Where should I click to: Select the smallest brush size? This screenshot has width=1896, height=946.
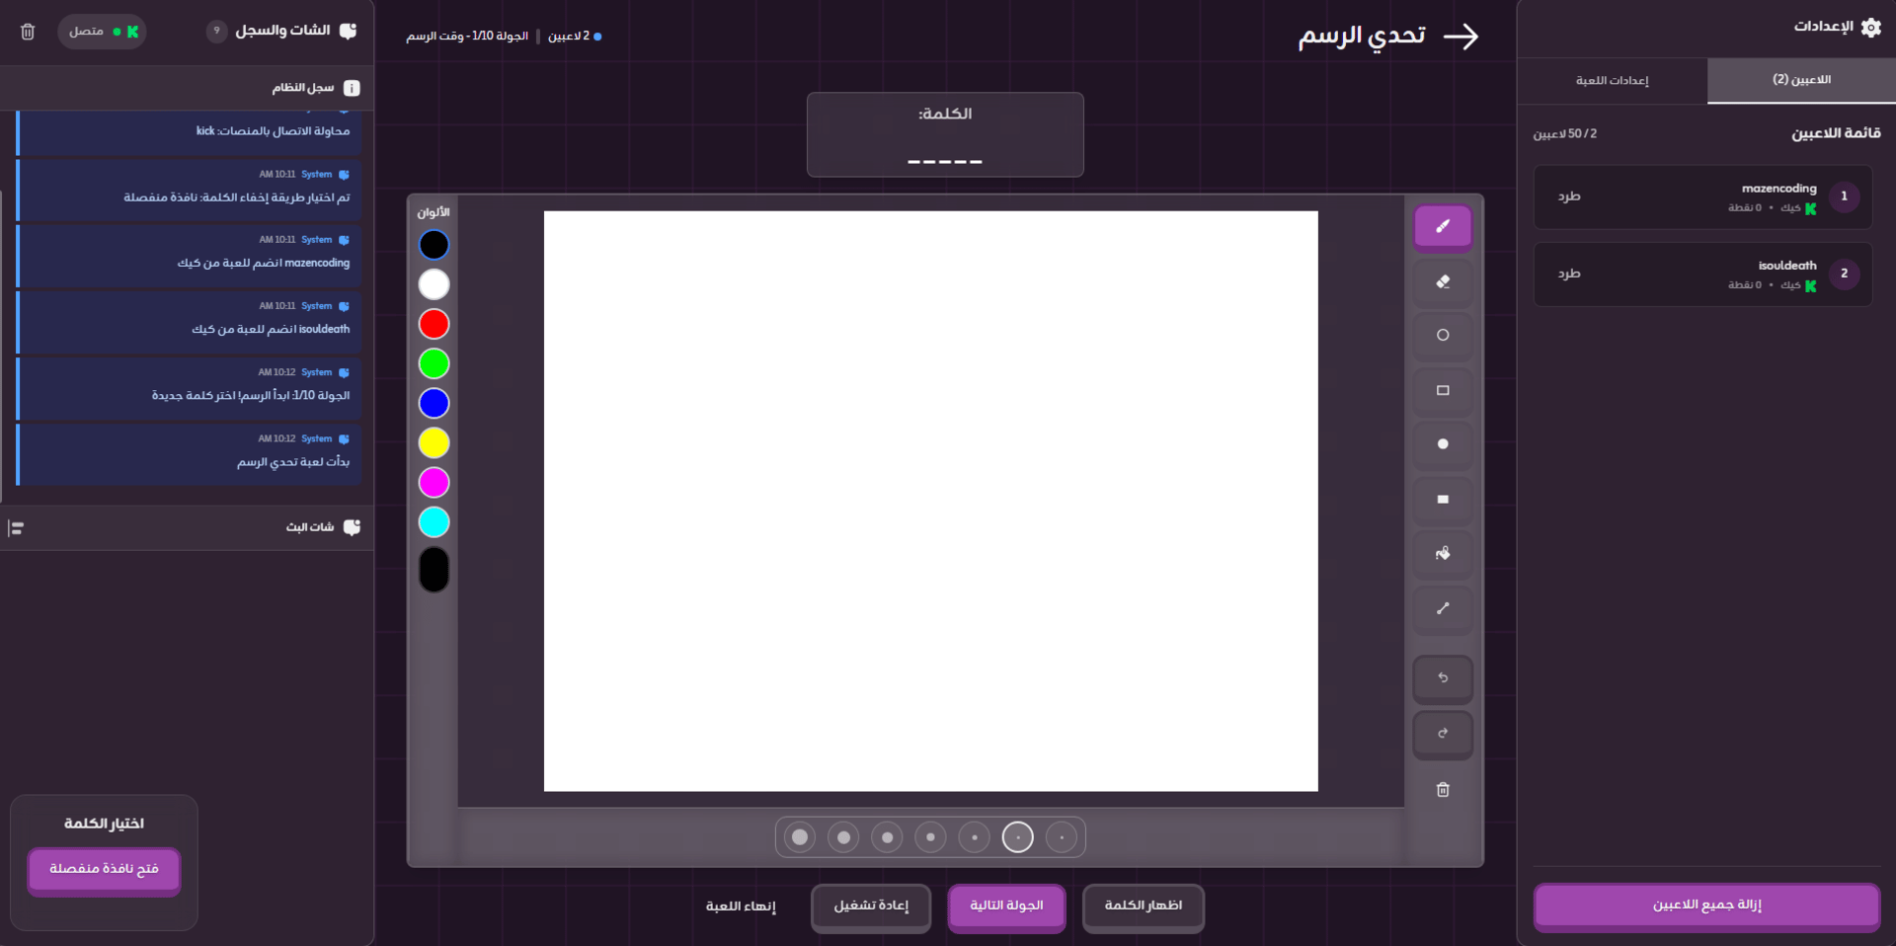click(x=1062, y=837)
